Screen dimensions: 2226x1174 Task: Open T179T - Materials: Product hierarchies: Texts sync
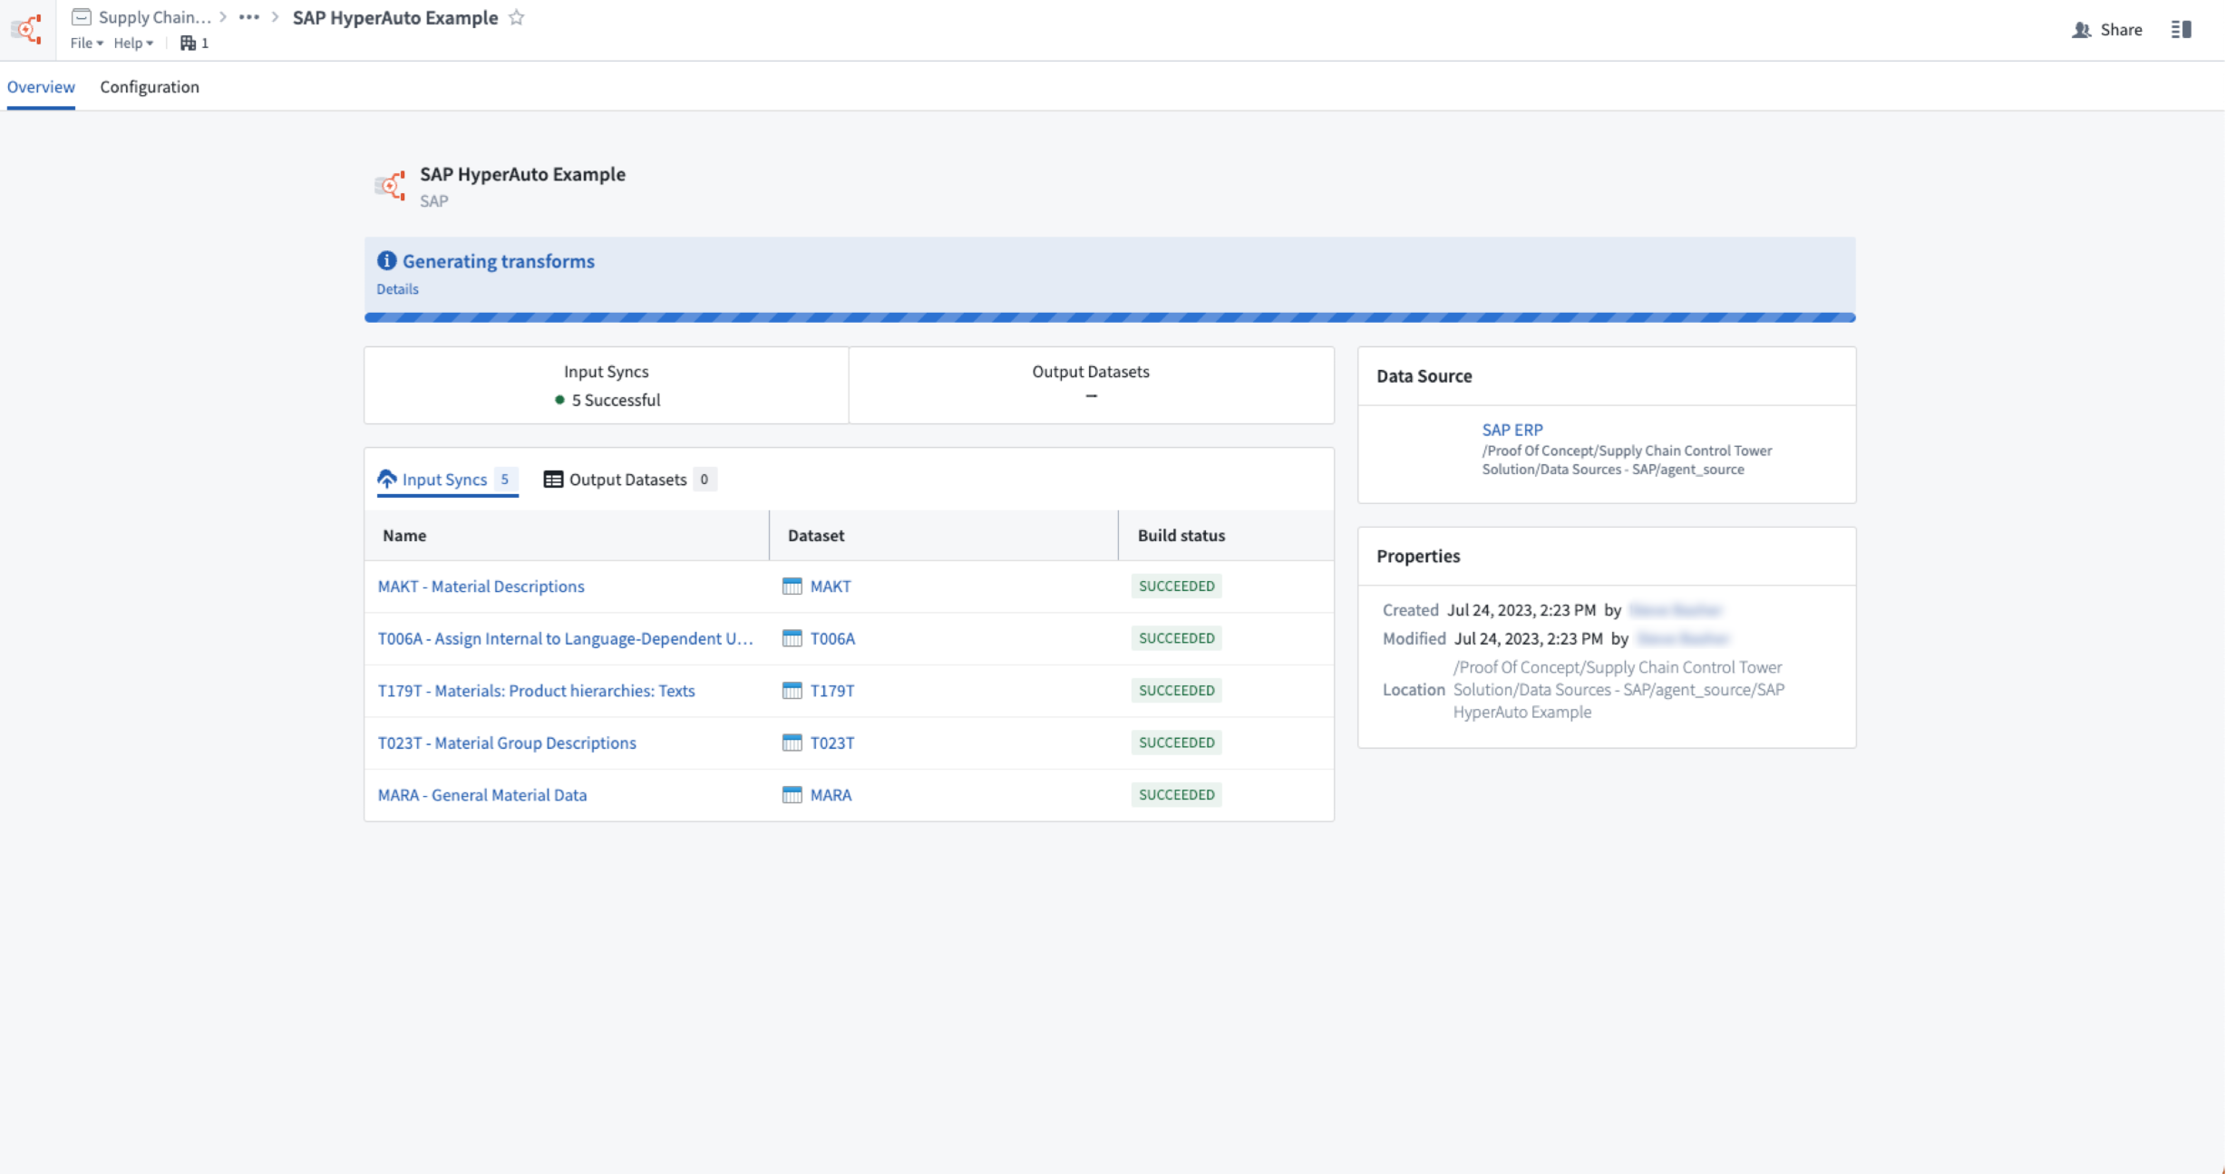pyautogui.click(x=537, y=691)
